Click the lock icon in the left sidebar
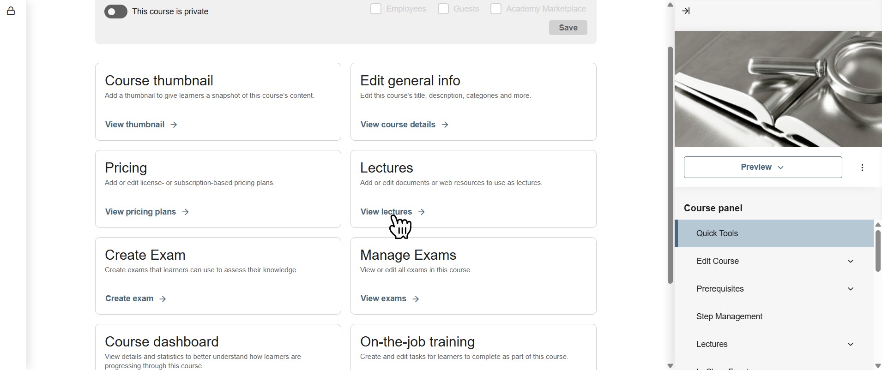This screenshot has height=370, width=882. coord(11,11)
